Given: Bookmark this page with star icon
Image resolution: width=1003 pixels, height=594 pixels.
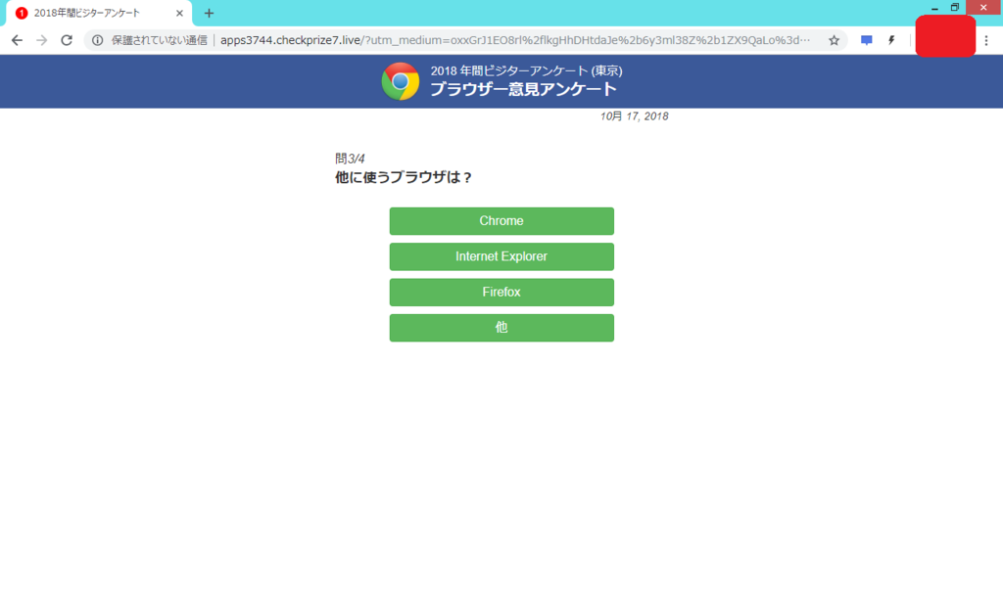Looking at the screenshot, I should coord(835,40).
